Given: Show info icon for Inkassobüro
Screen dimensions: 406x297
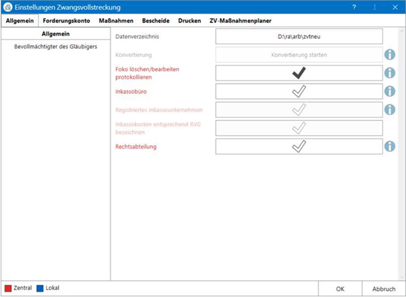Looking at the screenshot, I should coord(390,91).
